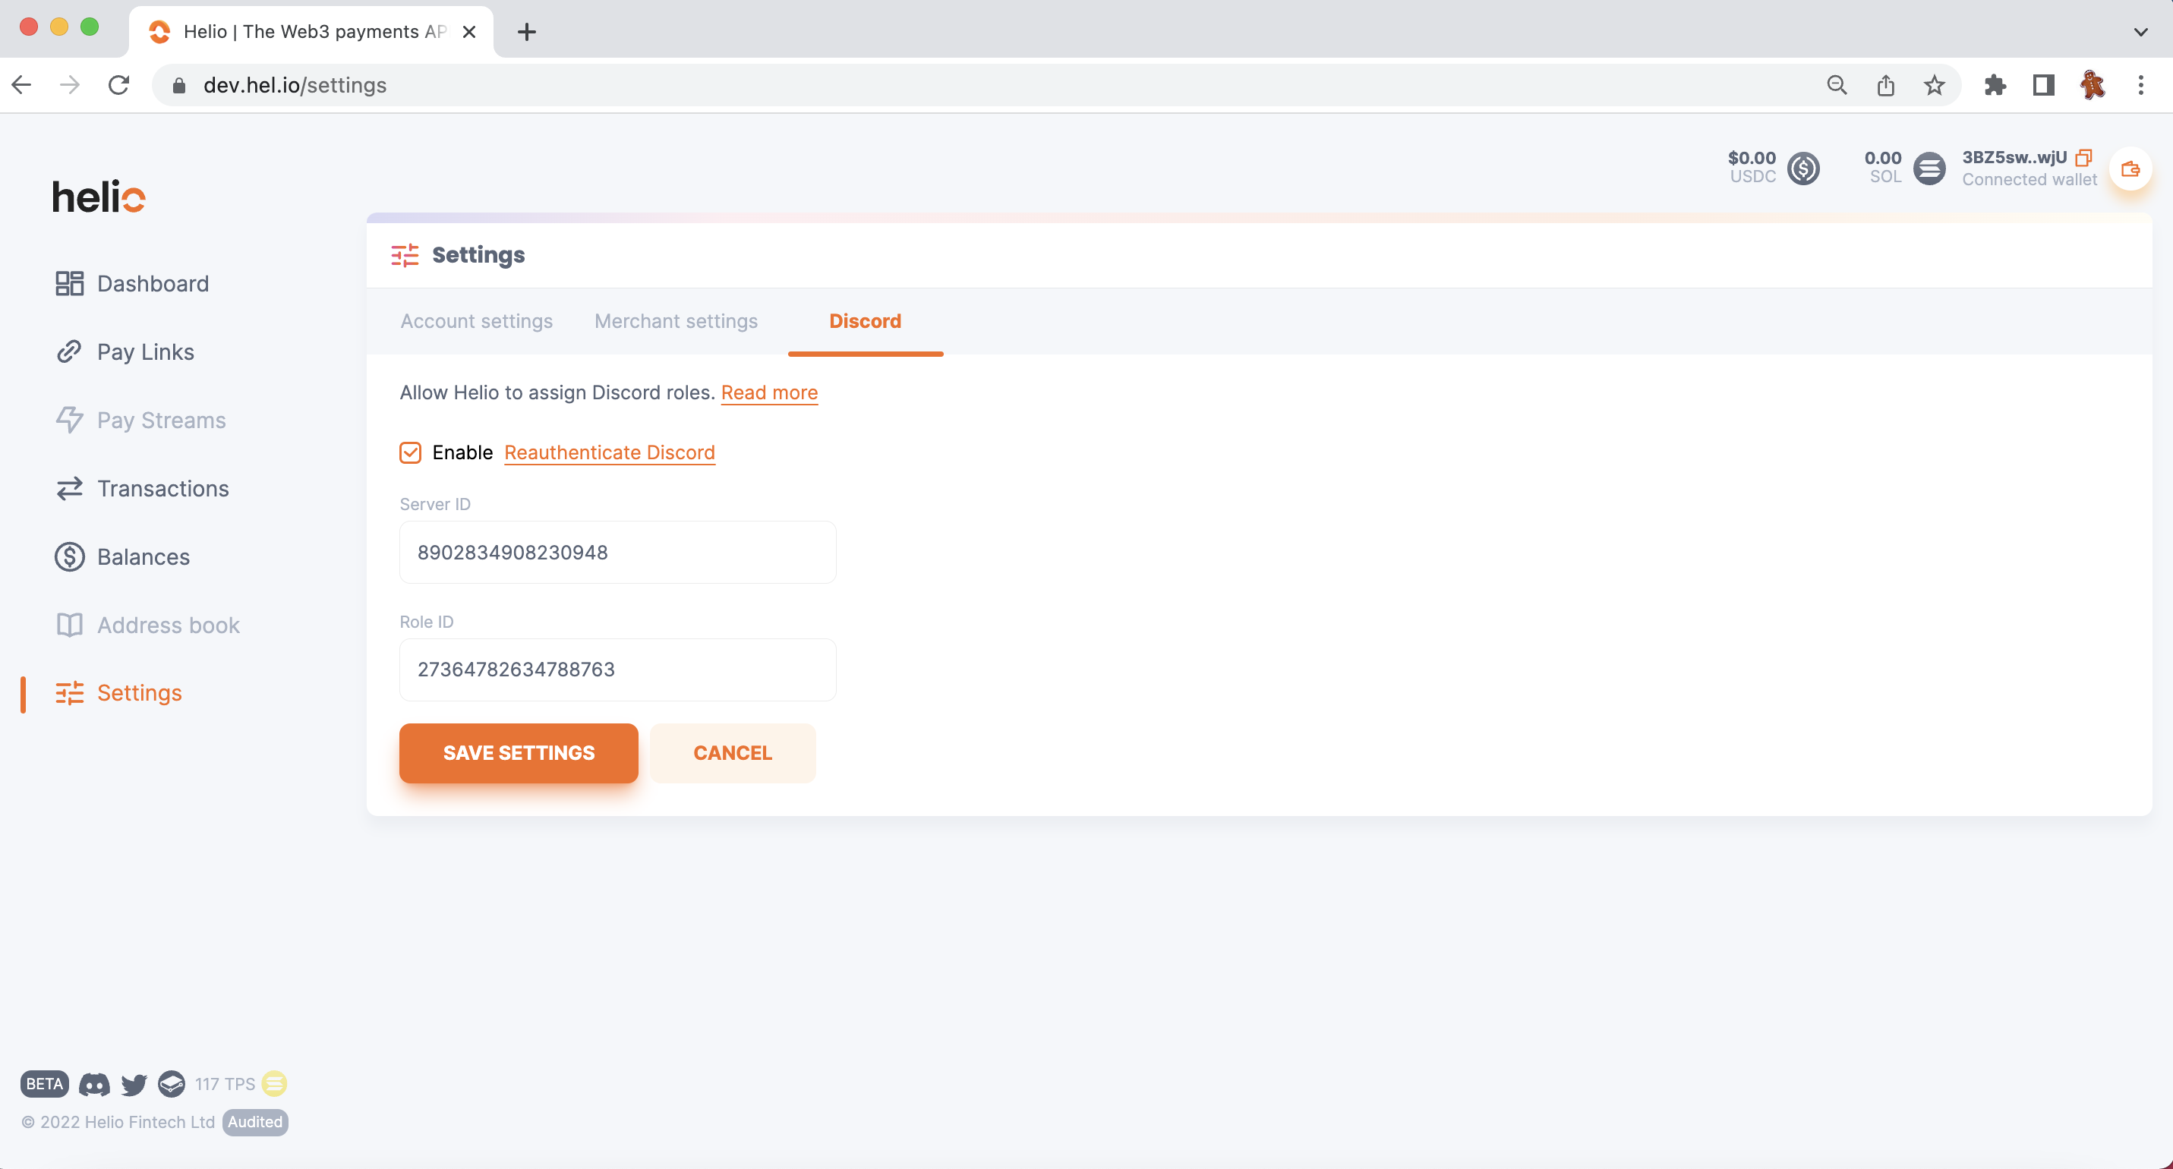Open the Twitter footer icon

(x=134, y=1085)
